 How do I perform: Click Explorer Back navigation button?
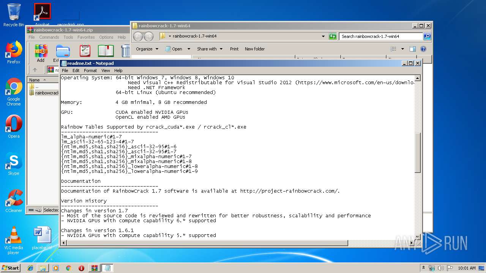[x=138, y=36]
